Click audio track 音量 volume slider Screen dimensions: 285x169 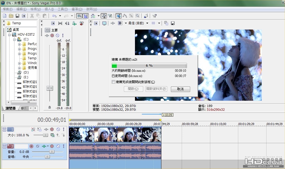pyautogui.click(x=52, y=152)
